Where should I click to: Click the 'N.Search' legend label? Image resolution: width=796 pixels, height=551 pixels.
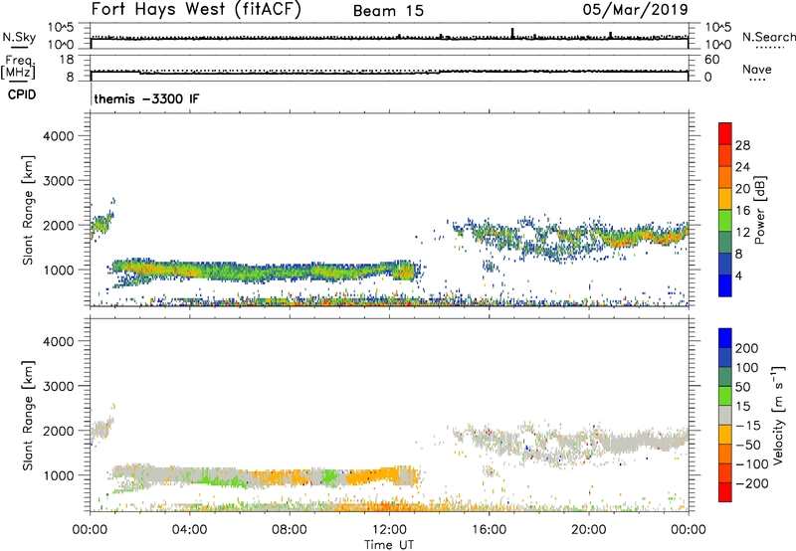tap(768, 37)
